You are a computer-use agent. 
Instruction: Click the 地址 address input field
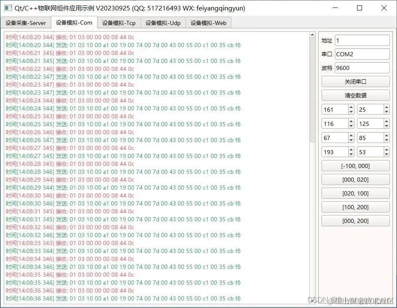coord(362,40)
